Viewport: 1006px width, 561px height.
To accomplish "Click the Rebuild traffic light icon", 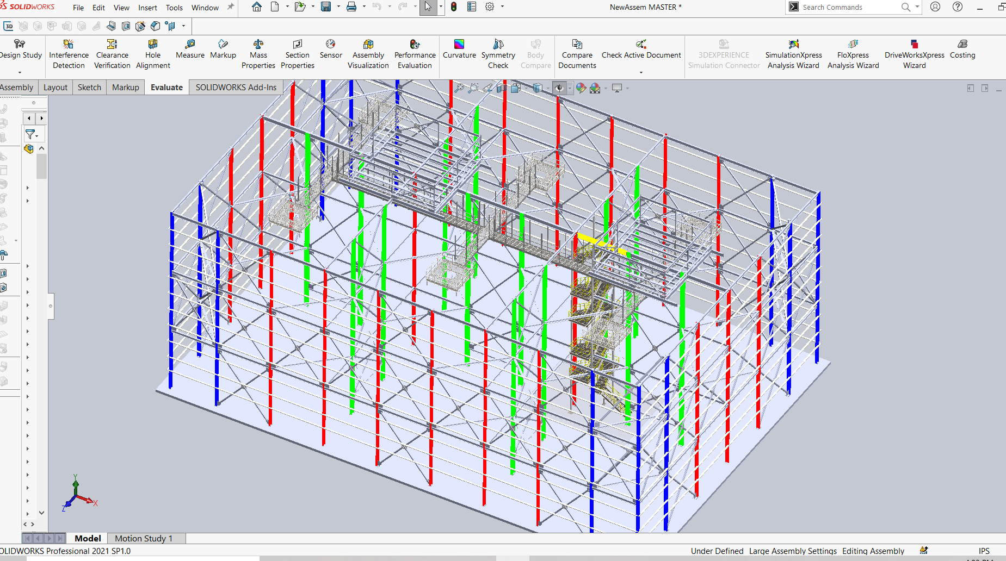I will (454, 7).
